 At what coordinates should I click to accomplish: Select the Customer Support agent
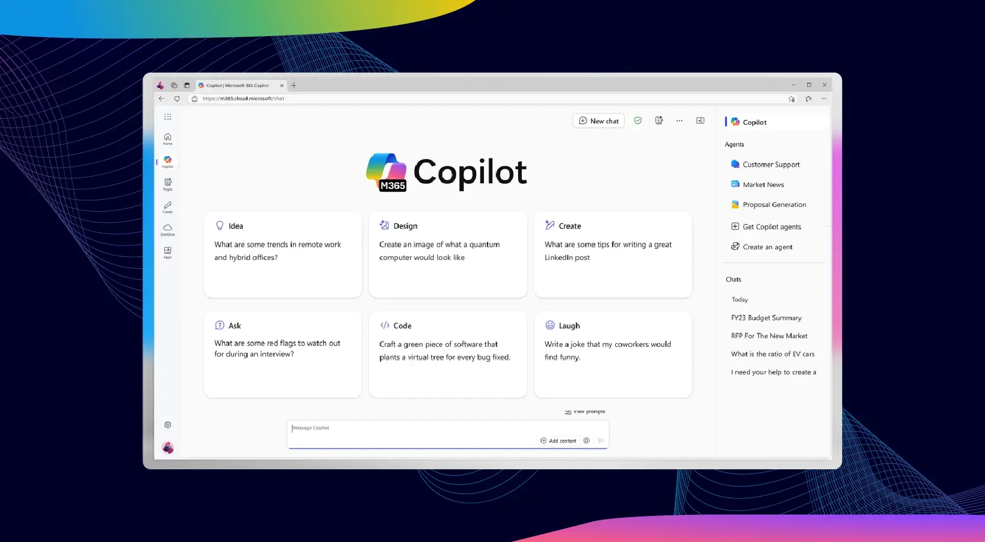tap(771, 164)
